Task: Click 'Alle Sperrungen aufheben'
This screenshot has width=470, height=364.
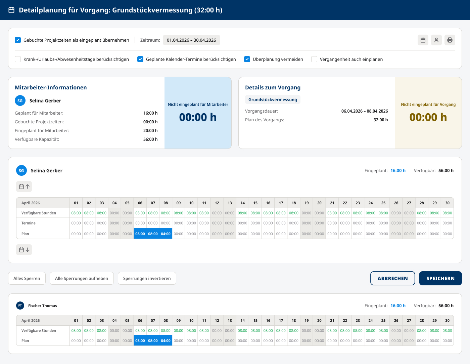Action: (82, 278)
